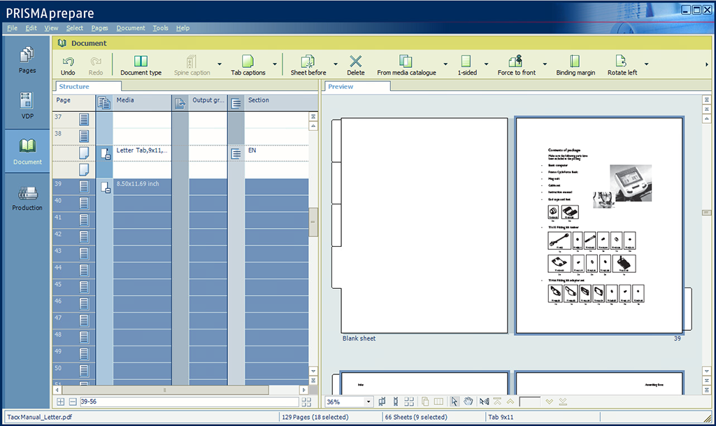Open the VDP workspace
716x426 pixels.
pyautogui.click(x=27, y=106)
